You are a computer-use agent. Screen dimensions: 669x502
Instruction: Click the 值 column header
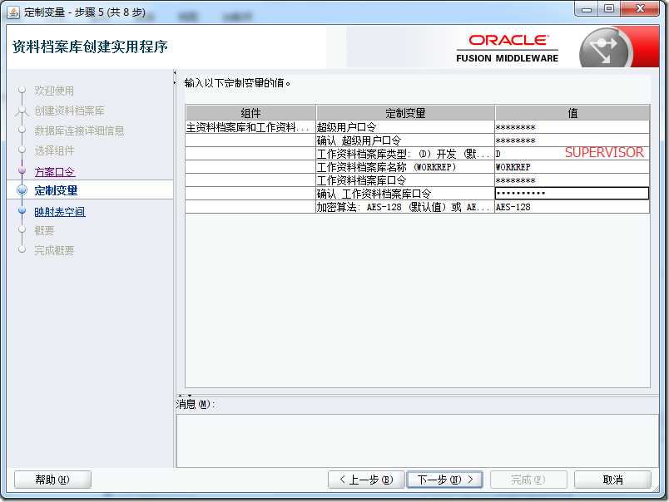[x=572, y=113]
